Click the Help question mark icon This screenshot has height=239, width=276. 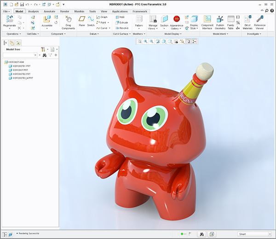272,11
